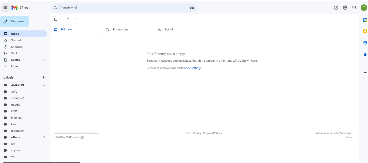Expand the select dropdown arrow beside checkbox

point(60,19)
